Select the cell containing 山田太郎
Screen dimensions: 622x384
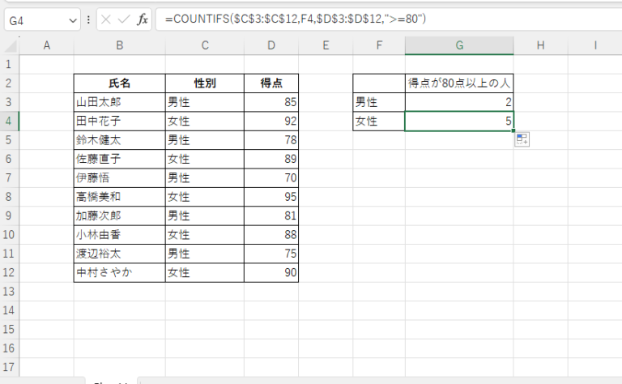[119, 102]
